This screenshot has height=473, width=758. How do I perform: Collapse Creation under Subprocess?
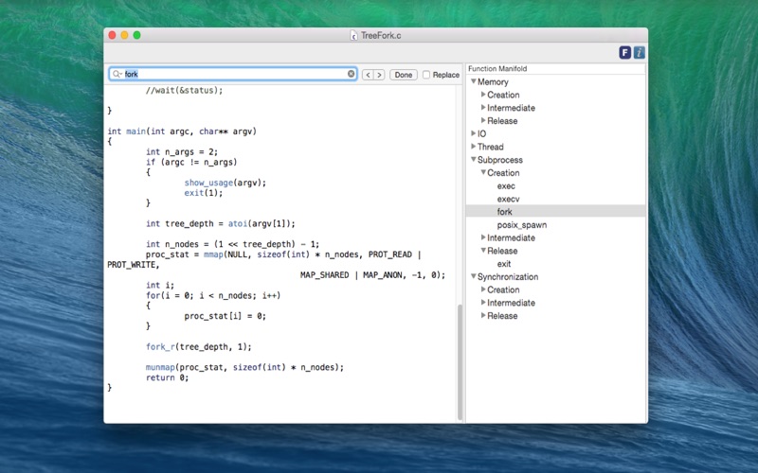(483, 173)
